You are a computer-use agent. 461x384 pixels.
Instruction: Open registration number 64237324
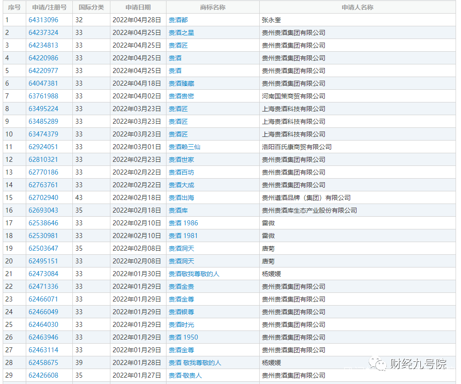click(43, 33)
